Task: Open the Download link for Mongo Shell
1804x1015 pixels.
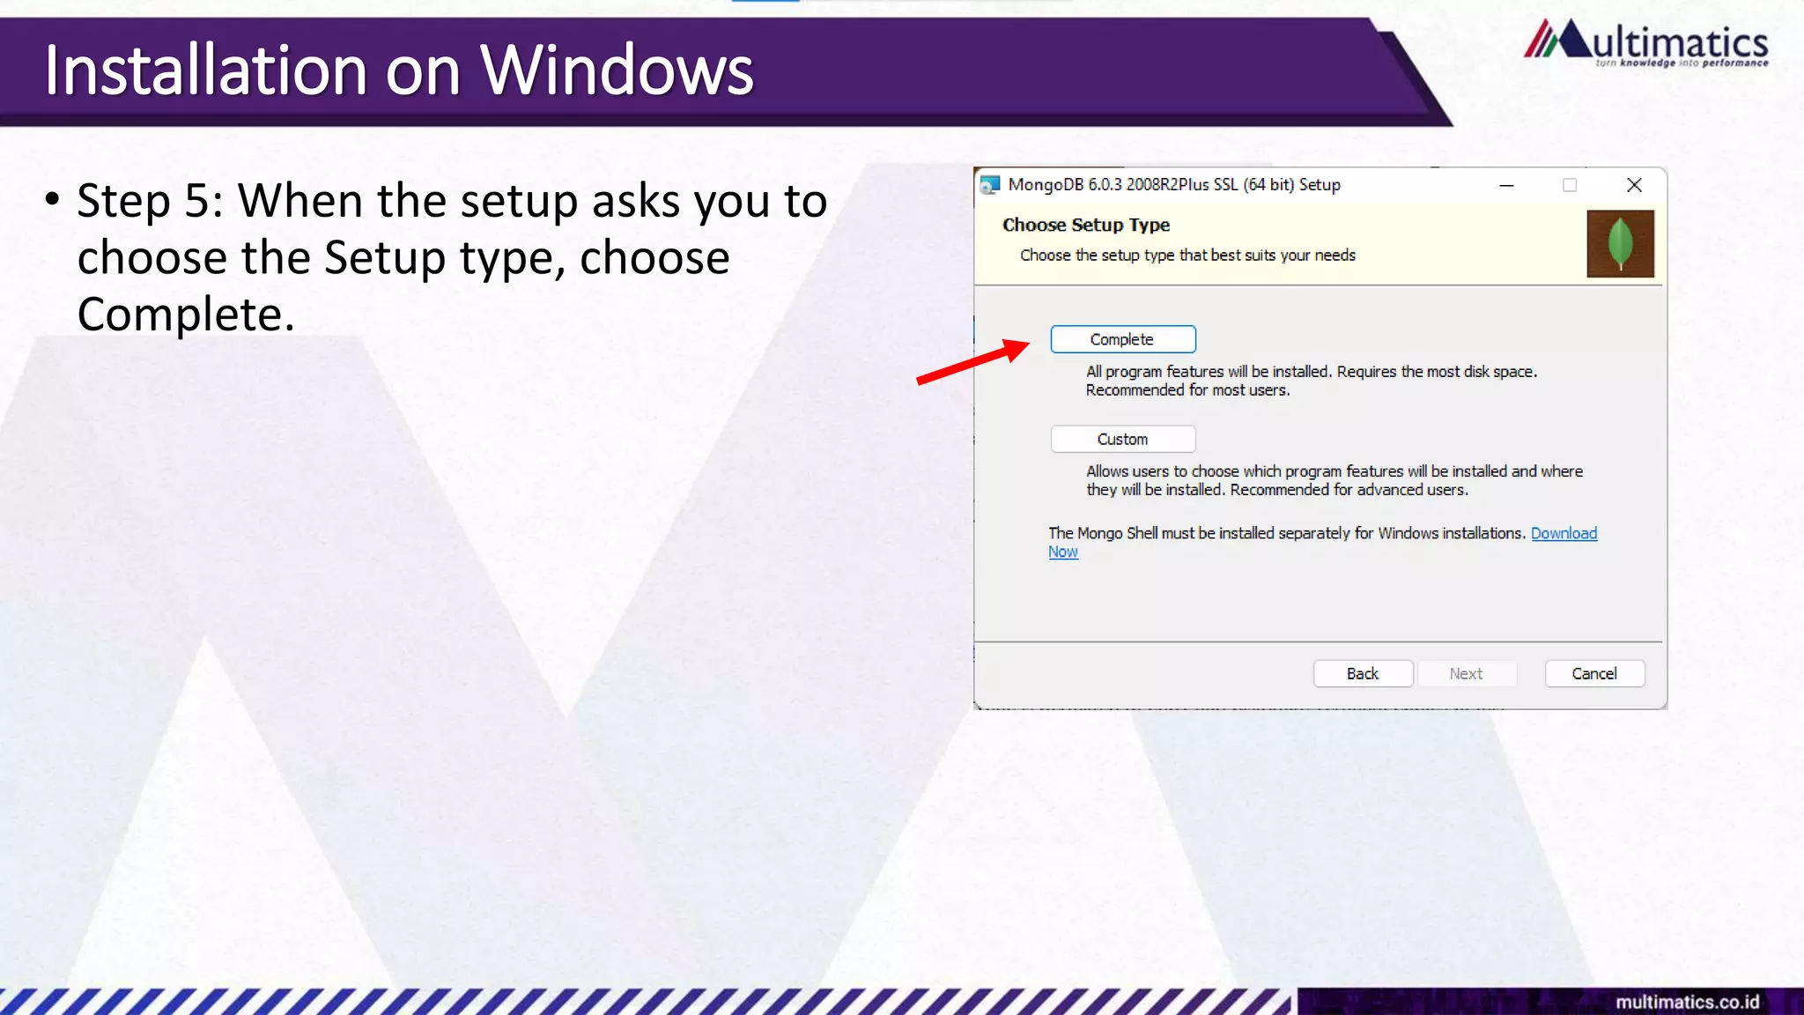Action: pyautogui.click(x=1564, y=533)
